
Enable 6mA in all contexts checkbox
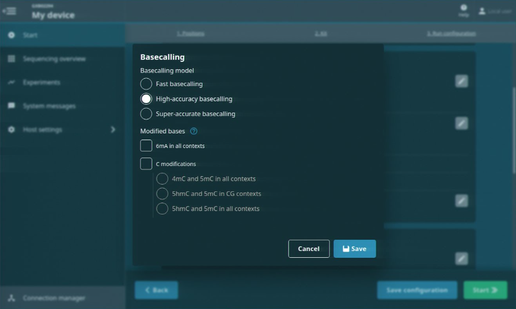pos(146,146)
